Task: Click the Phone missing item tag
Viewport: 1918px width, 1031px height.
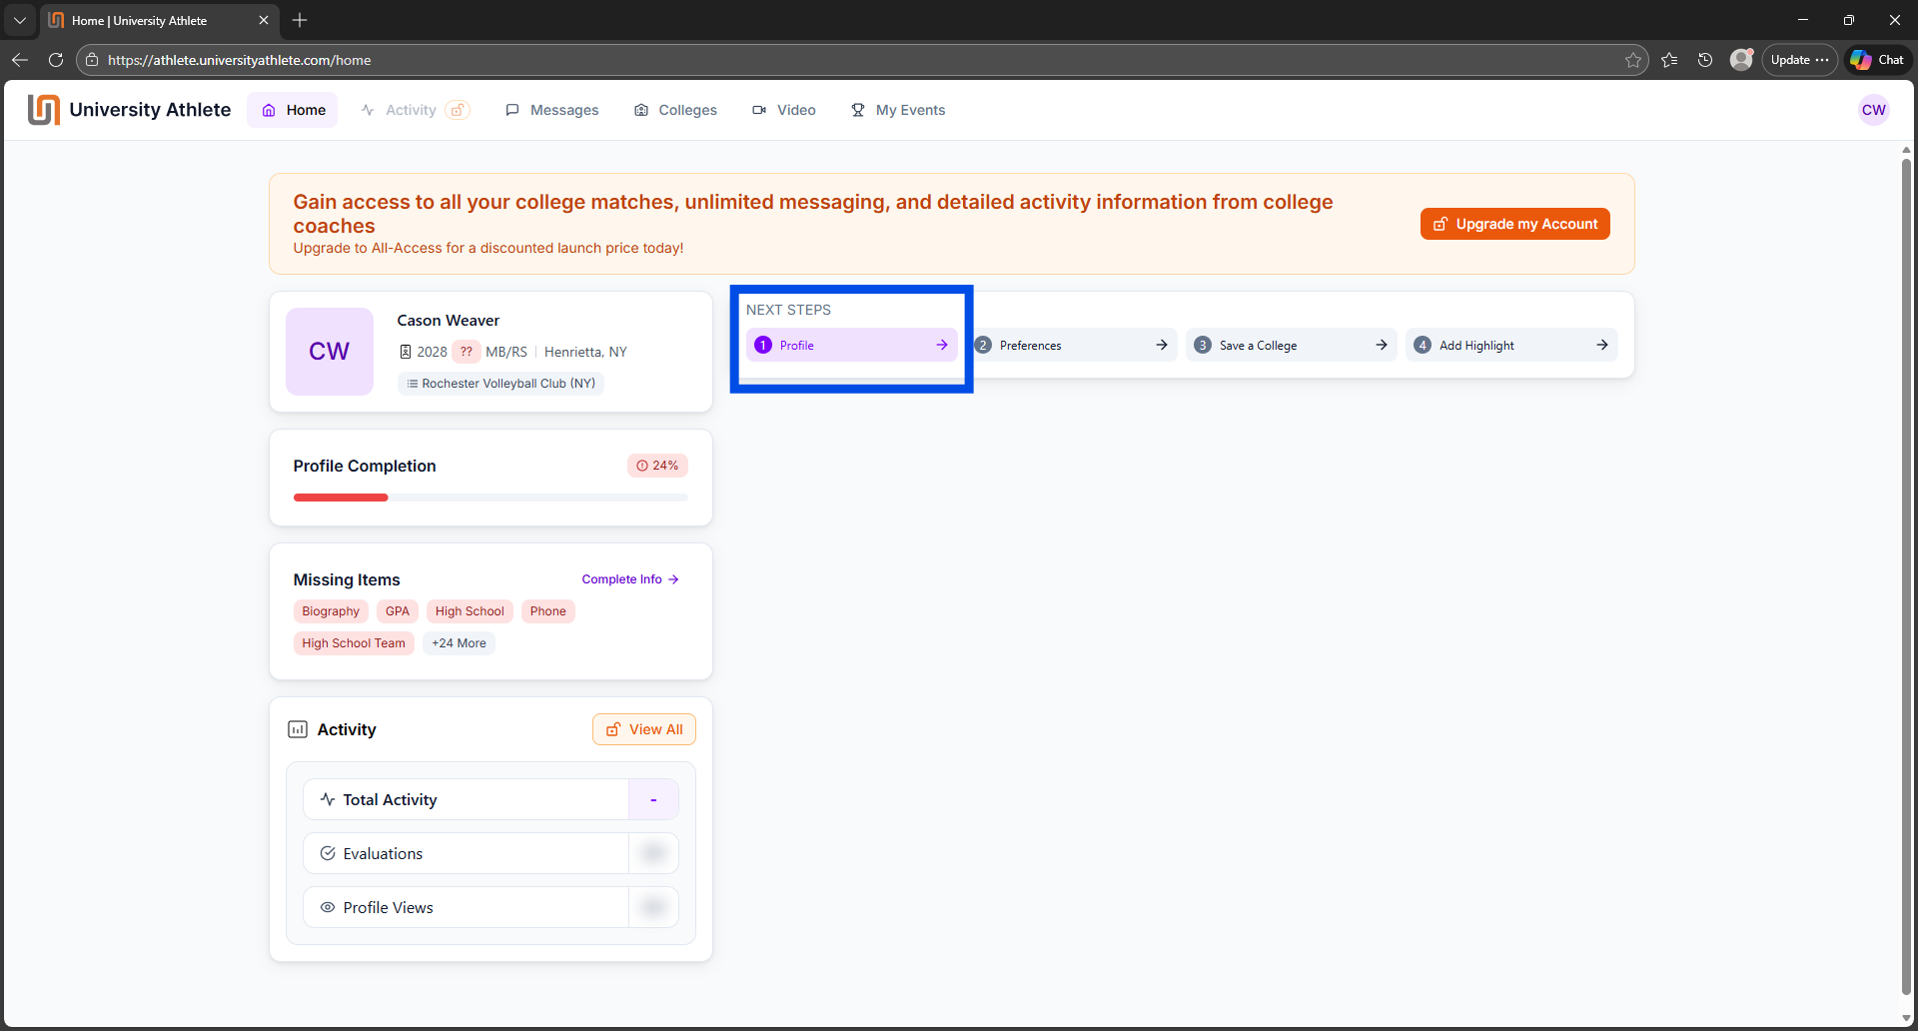Action: coord(548,611)
